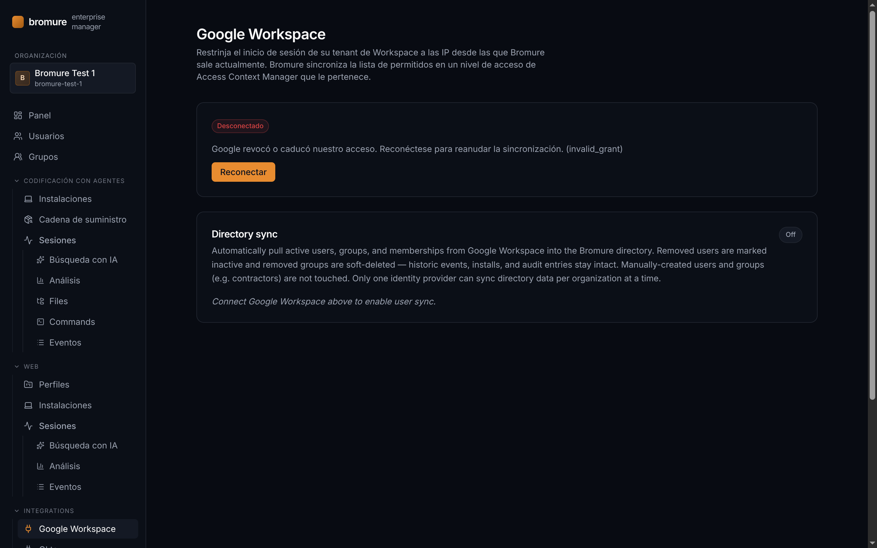The image size is (877, 548).
Task: Click the Commands terminal icon
Action: point(40,322)
